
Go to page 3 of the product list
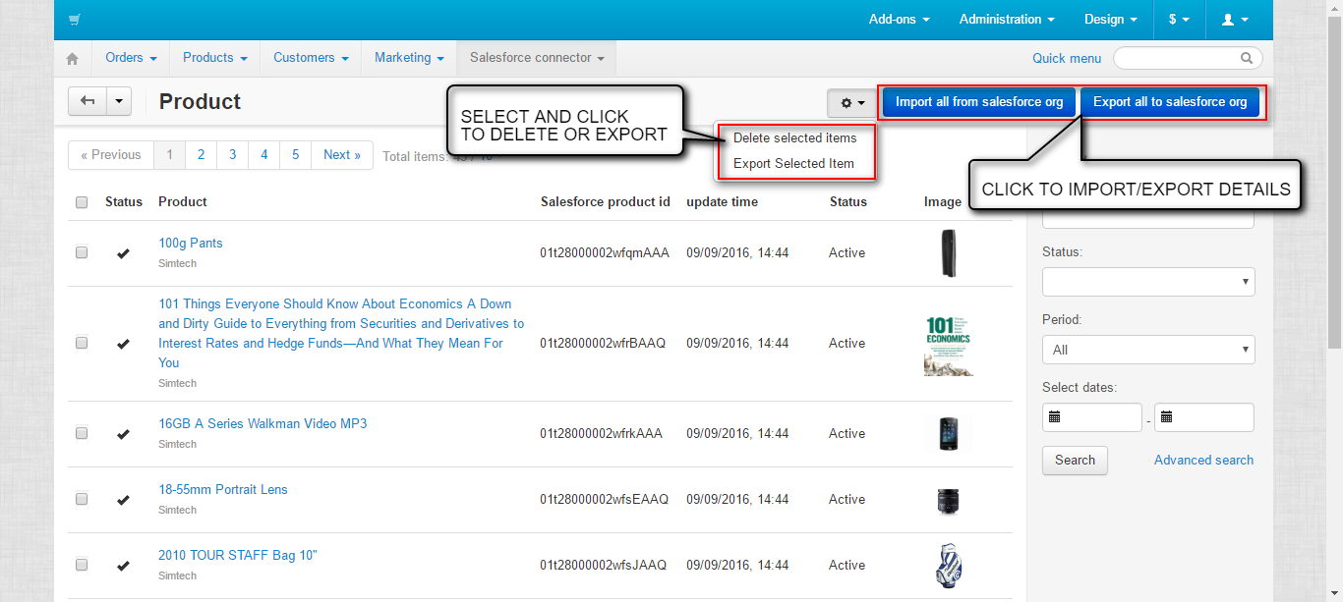click(232, 154)
